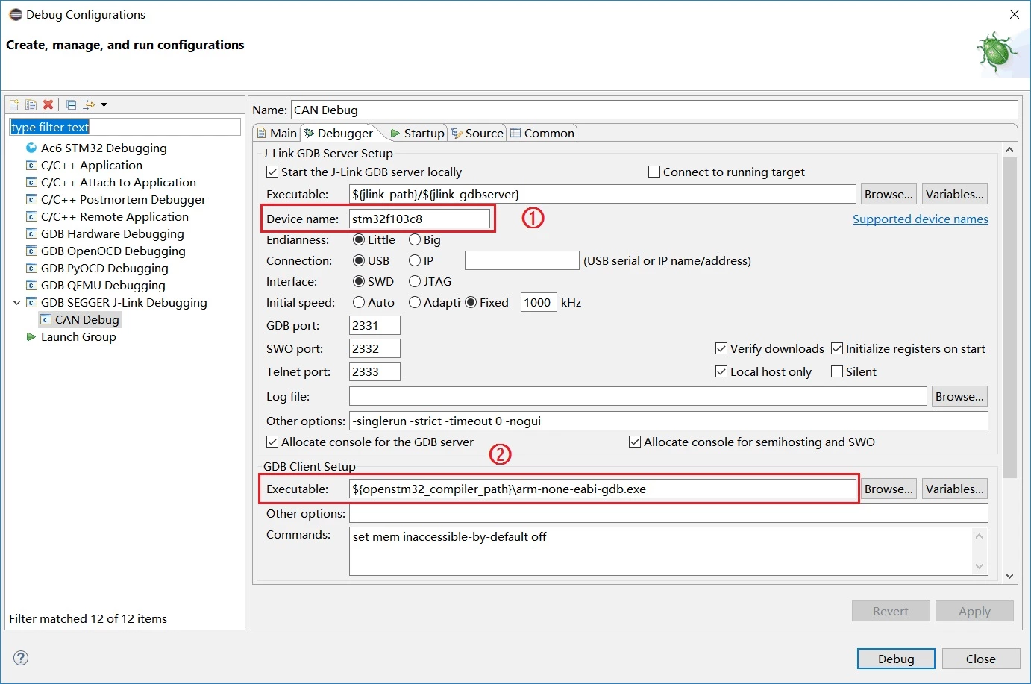Switch to the Common tab
This screenshot has width=1031, height=684.
(x=542, y=133)
